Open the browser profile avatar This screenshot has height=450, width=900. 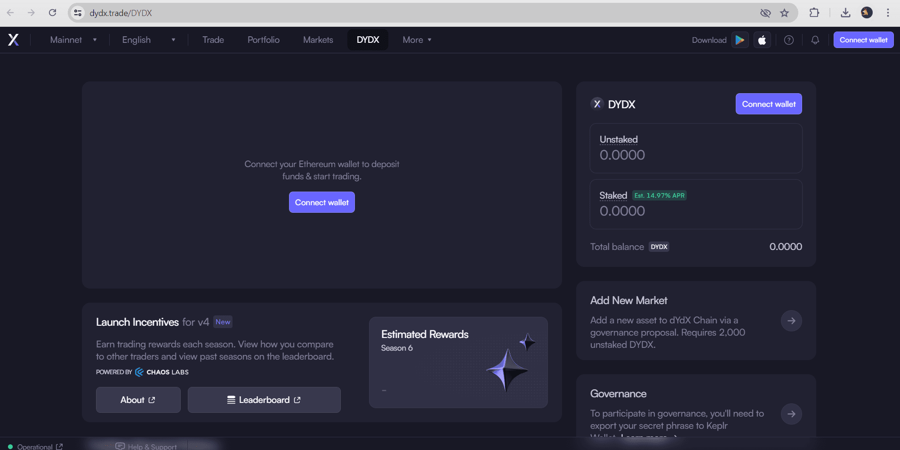[867, 13]
